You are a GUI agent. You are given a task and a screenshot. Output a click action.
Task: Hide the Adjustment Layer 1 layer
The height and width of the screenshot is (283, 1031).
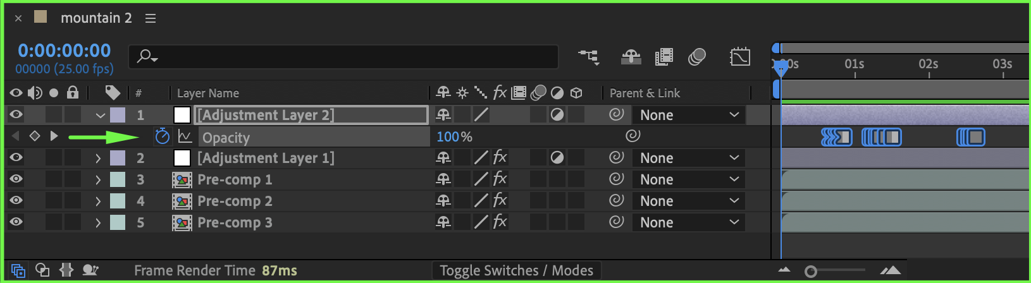[16, 157]
